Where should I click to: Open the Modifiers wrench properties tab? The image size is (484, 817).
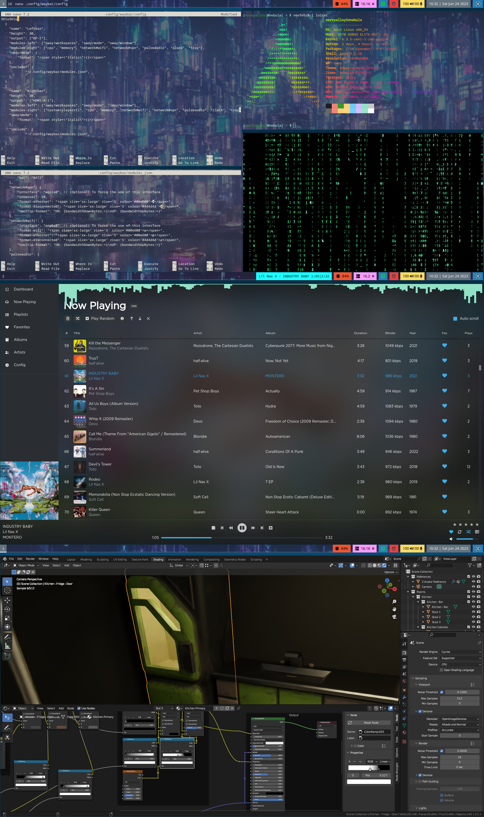click(x=404, y=697)
